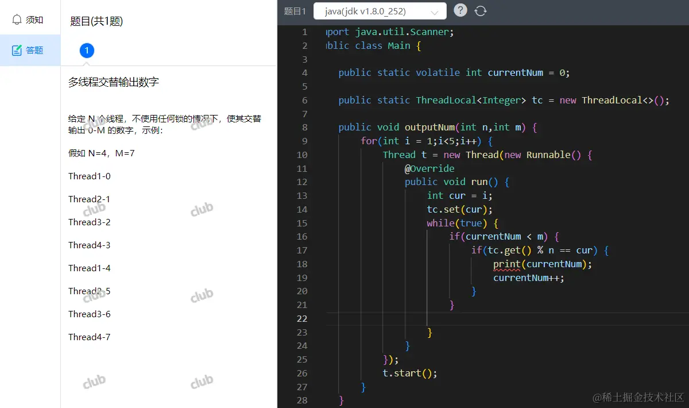Click the example line Thread3-6

point(90,314)
